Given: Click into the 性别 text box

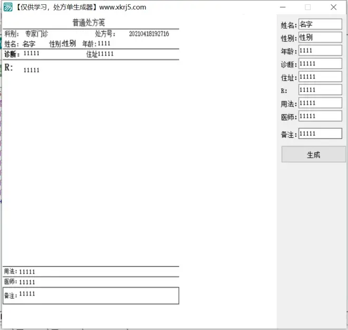Looking at the screenshot, I should coord(320,37).
